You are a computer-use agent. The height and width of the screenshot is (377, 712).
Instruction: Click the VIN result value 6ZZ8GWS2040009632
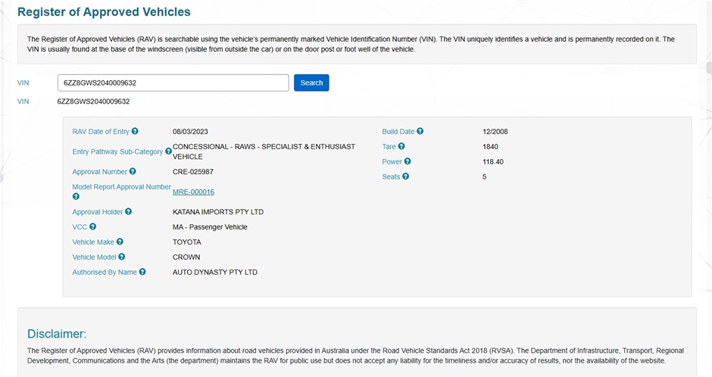pos(93,101)
